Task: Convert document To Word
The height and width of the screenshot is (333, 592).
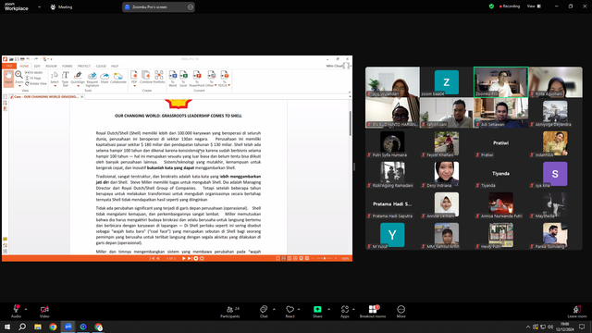Action: point(173,79)
